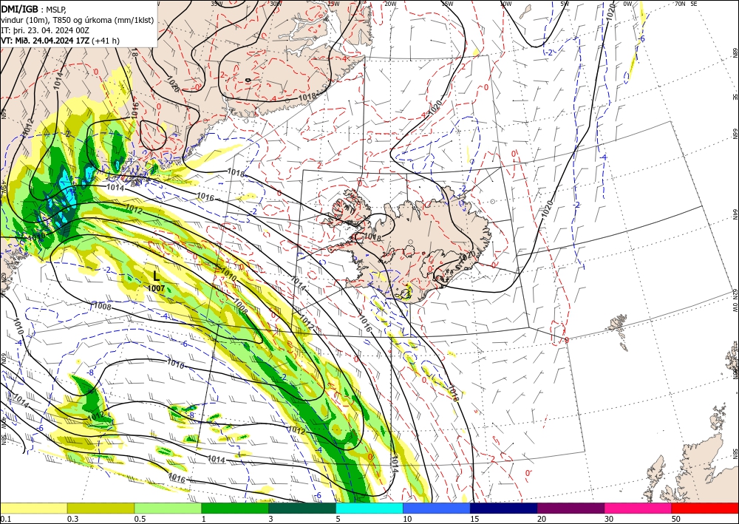739x524 pixels.
Task: Click the "0.1" legend scale value
Action: (4, 519)
